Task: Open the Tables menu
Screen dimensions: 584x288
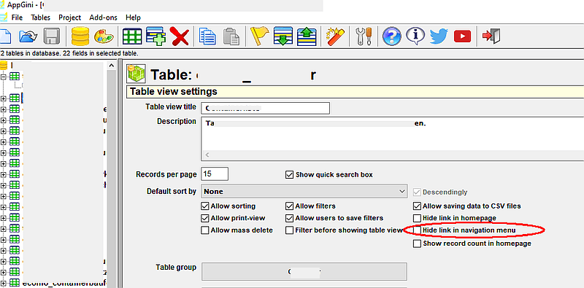Action: pos(40,17)
